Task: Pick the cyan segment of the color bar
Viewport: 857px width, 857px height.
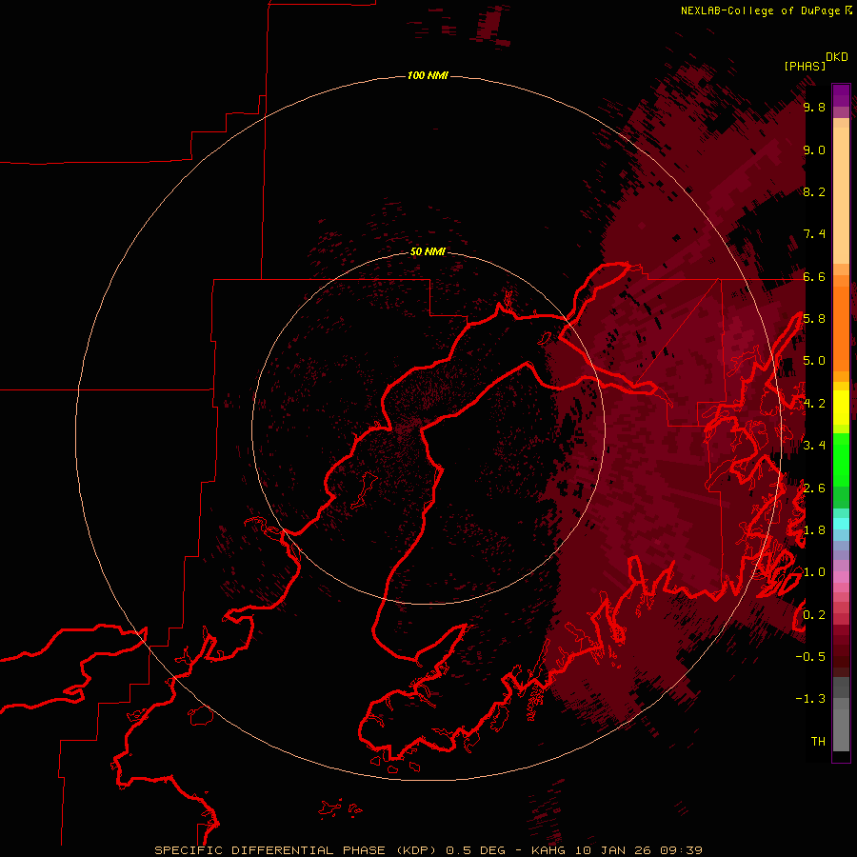Action: [841, 524]
